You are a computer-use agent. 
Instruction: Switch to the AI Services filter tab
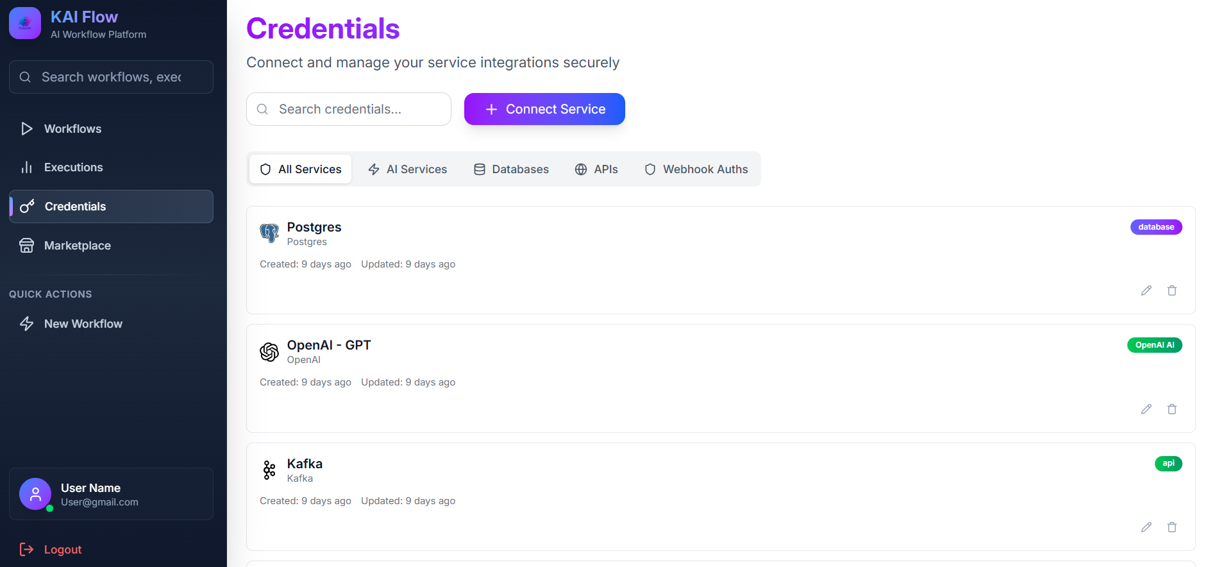point(407,169)
